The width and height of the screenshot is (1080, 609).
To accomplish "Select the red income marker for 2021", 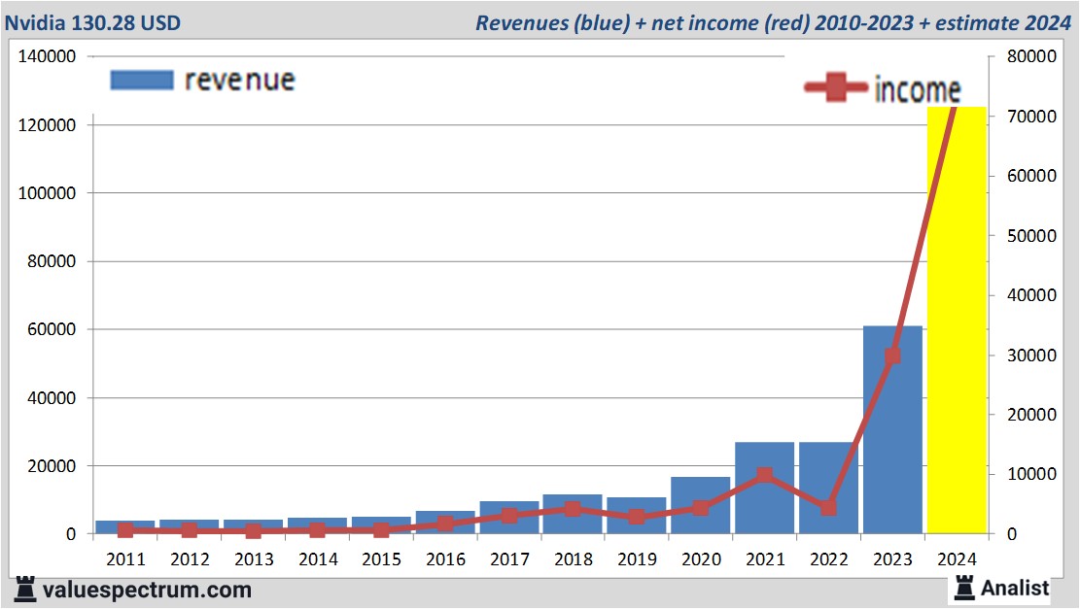I will click(x=764, y=476).
